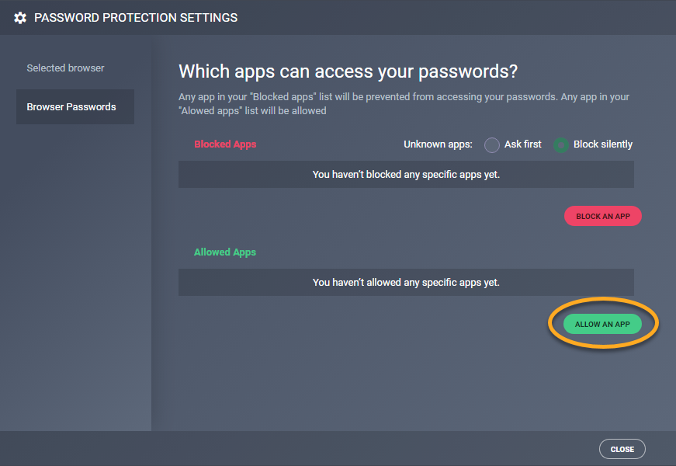Click the orange highlight ring around ALLOW AN APP
Screen dimensions: 676x466
click(552, 324)
